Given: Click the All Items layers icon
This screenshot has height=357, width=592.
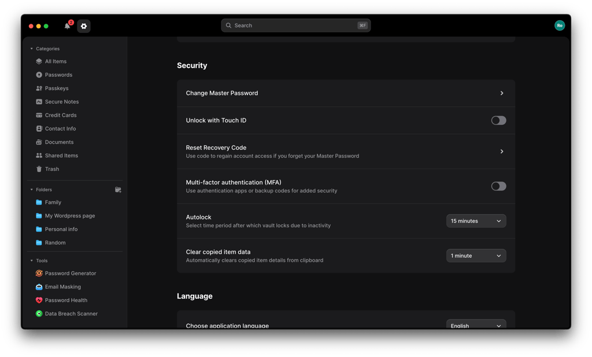Looking at the screenshot, I should [x=39, y=61].
